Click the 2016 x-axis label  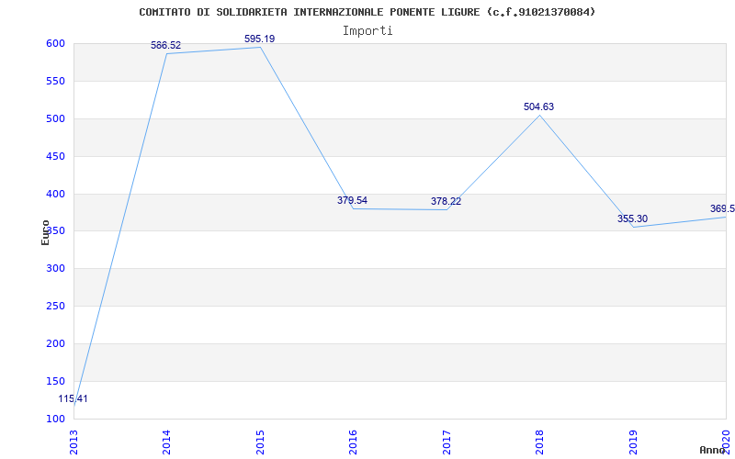coord(353,442)
